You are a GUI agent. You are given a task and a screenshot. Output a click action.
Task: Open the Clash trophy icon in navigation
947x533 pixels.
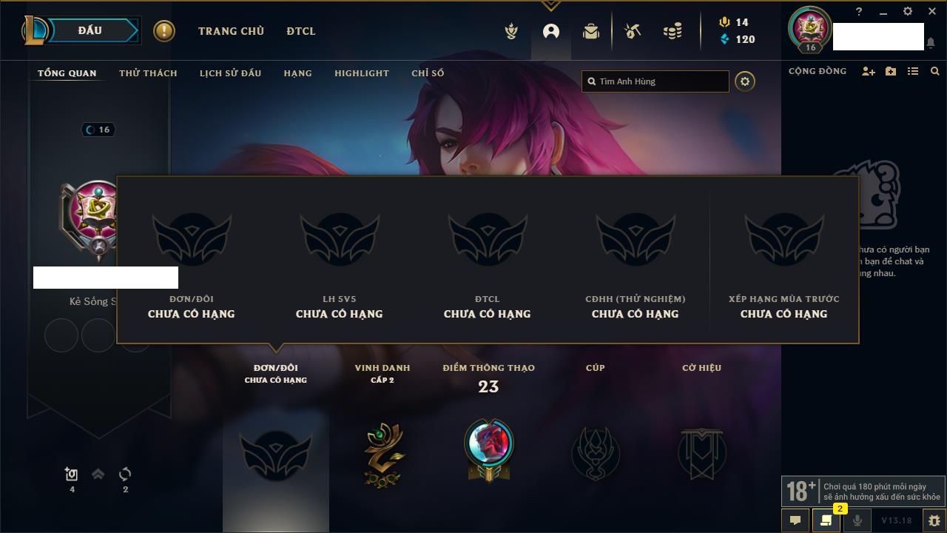click(x=511, y=32)
